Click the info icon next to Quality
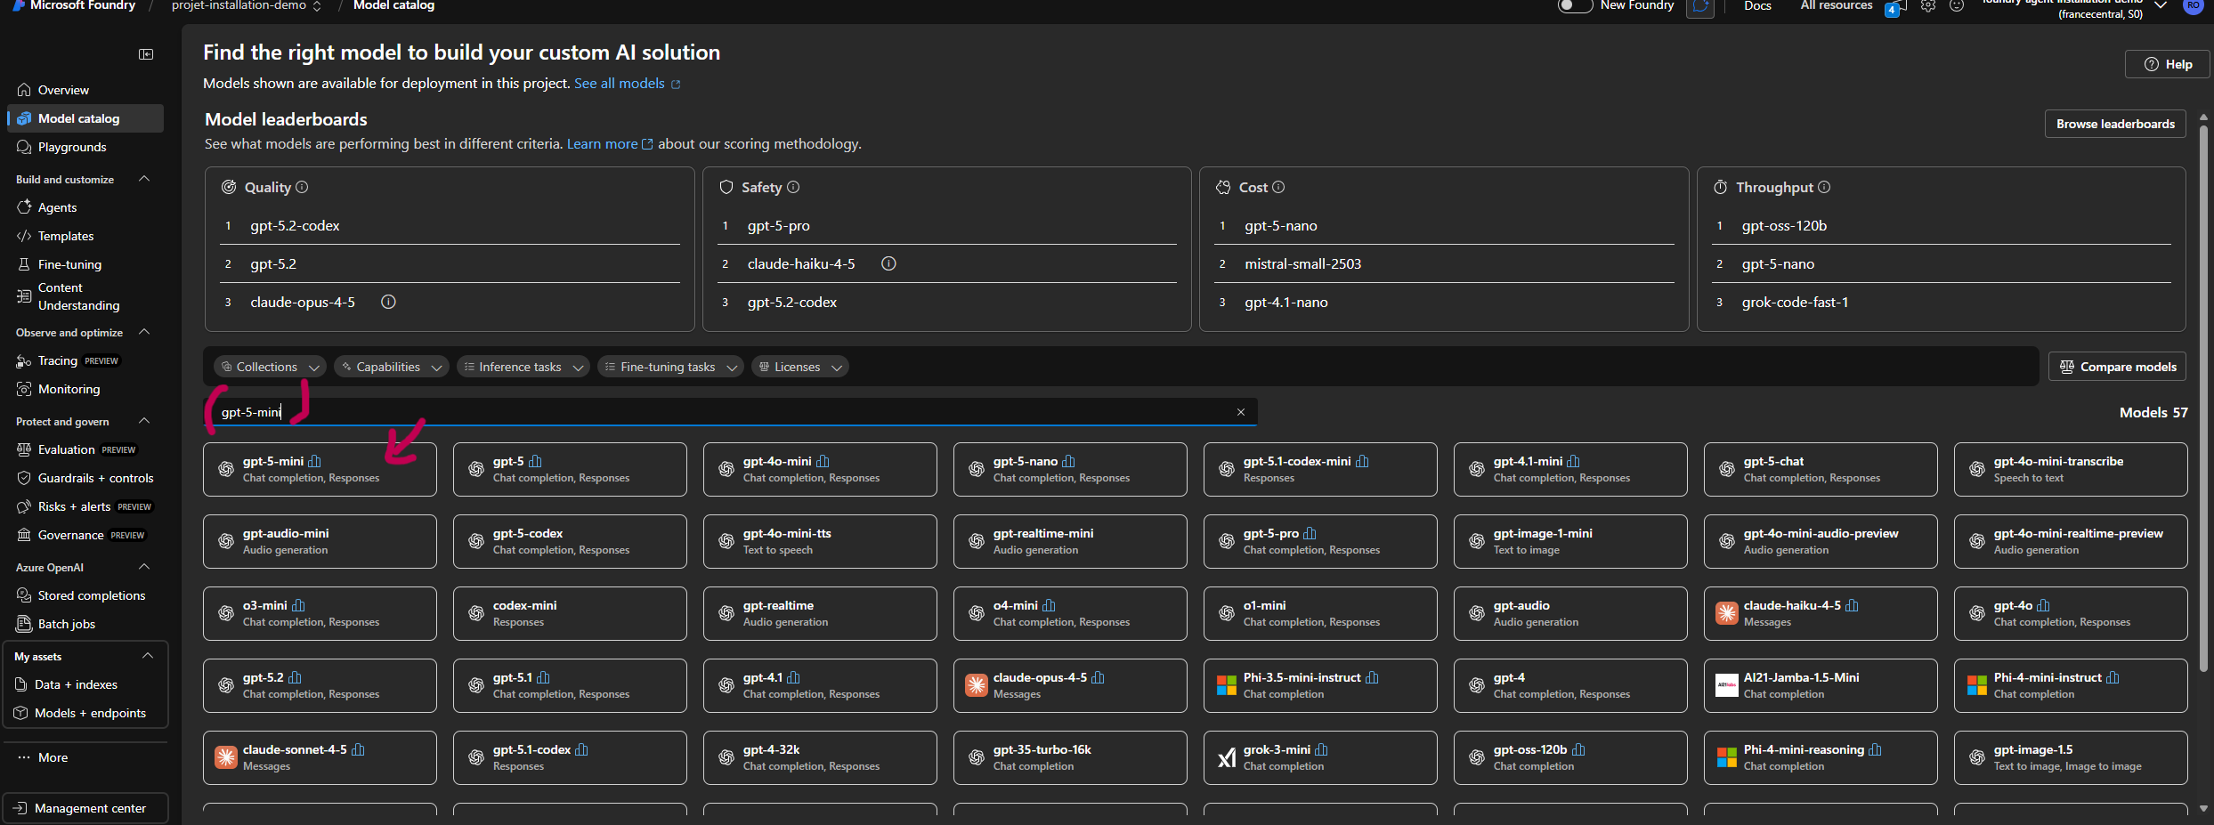 click(302, 187)
